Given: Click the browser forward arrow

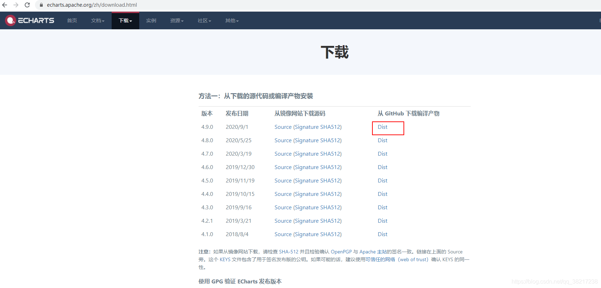Looking at the screenshot, I should pos(16,5).
